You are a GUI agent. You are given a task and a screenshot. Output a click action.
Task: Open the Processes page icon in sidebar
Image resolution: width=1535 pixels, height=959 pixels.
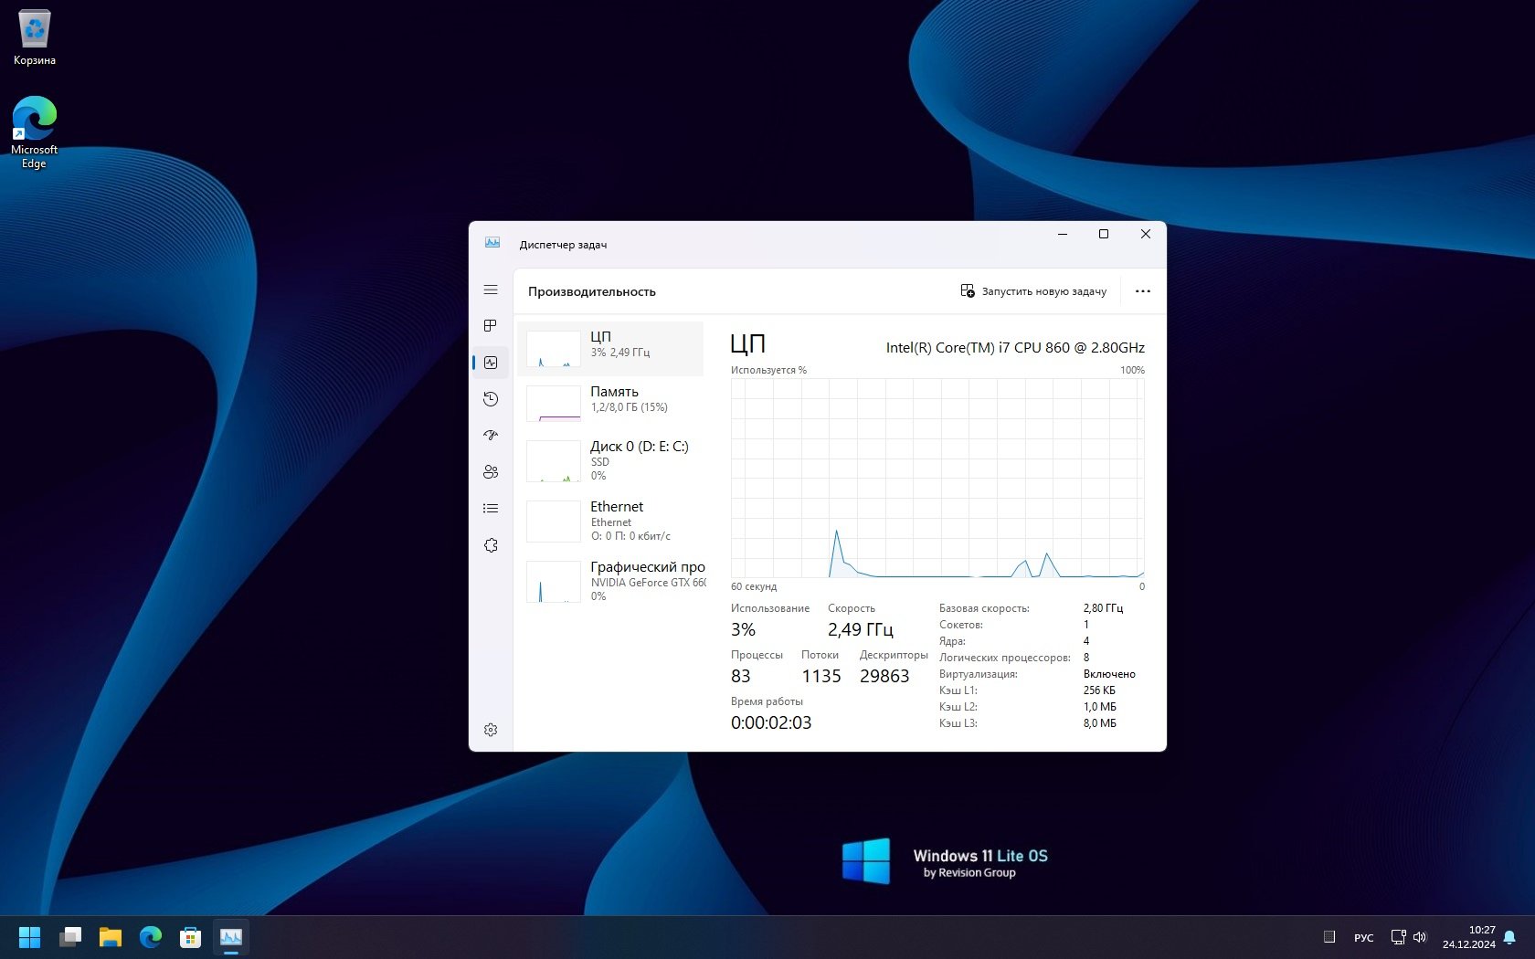[491, 326]
